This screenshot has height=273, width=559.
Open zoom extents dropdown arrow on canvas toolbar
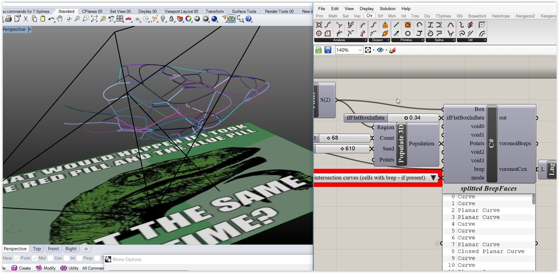(373, 50)
